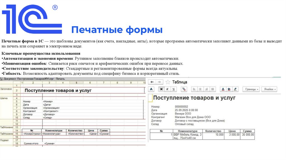Click the quantity cell 10,000
Screen dimensions: 286x160
point(213,136)
